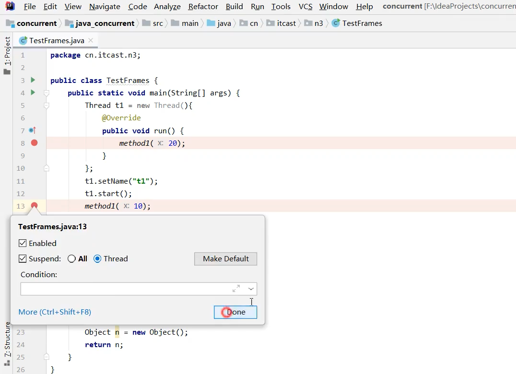Viewport: 516px width, 374px height.
Task: Click the breakpoint marker on line 13
Action: (x=34, y=206)
